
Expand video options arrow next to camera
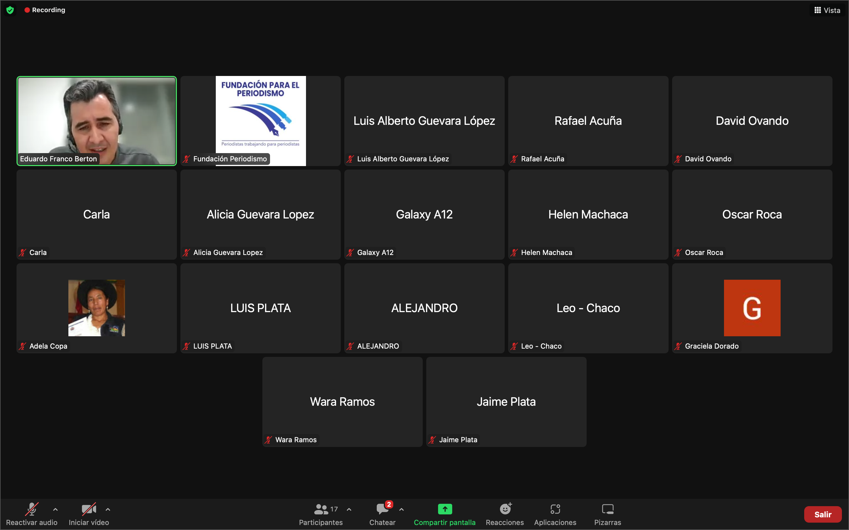108,509
